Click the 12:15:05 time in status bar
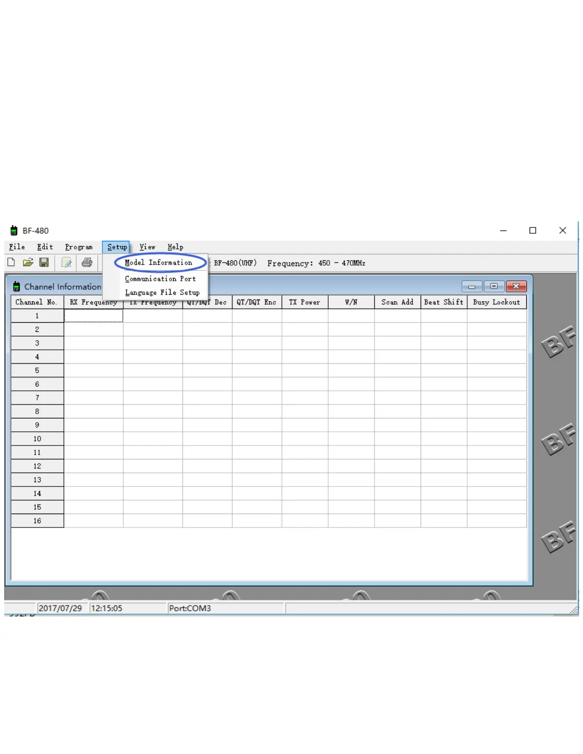 coord(107,608)
